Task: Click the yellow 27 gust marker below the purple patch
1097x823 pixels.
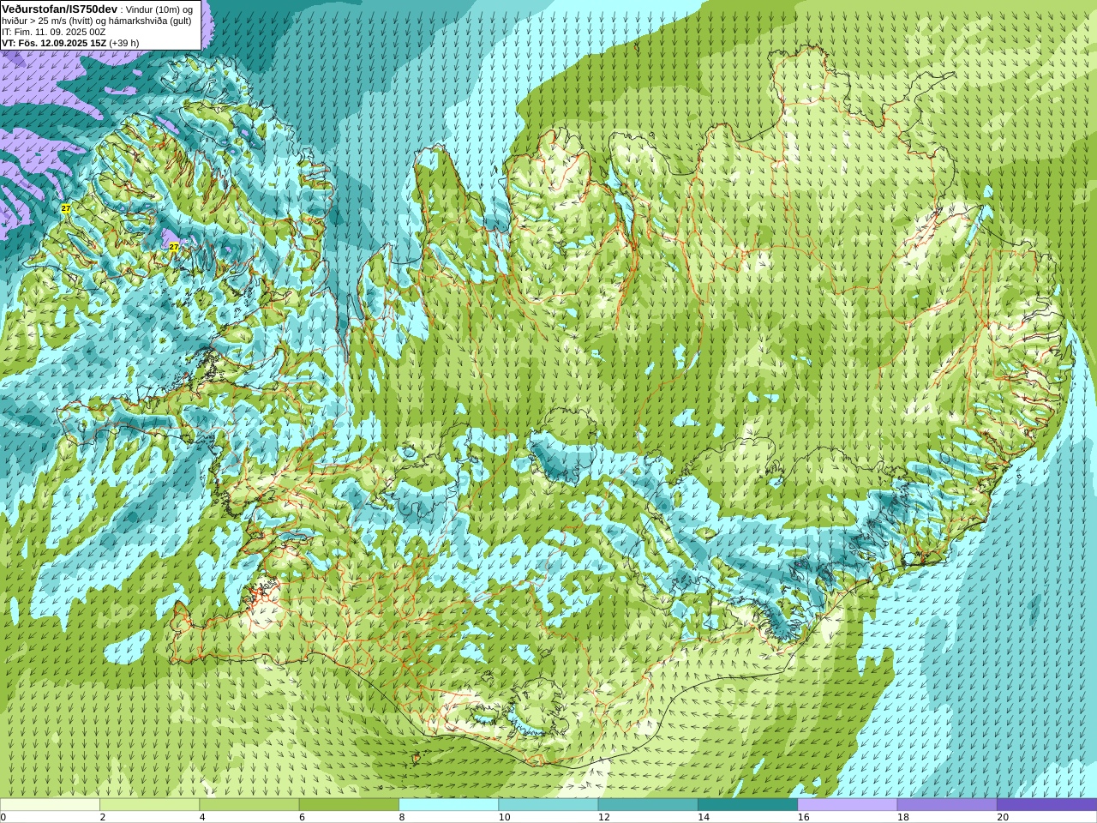Action: [174, 247]
